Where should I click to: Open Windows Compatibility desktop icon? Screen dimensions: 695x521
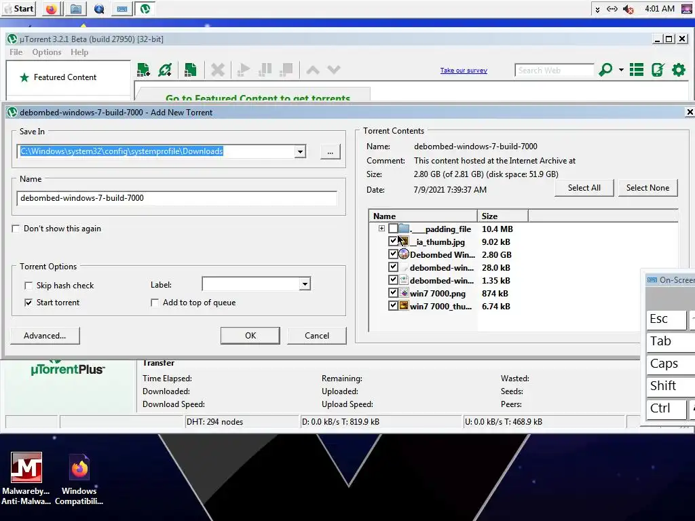[79, 479]
